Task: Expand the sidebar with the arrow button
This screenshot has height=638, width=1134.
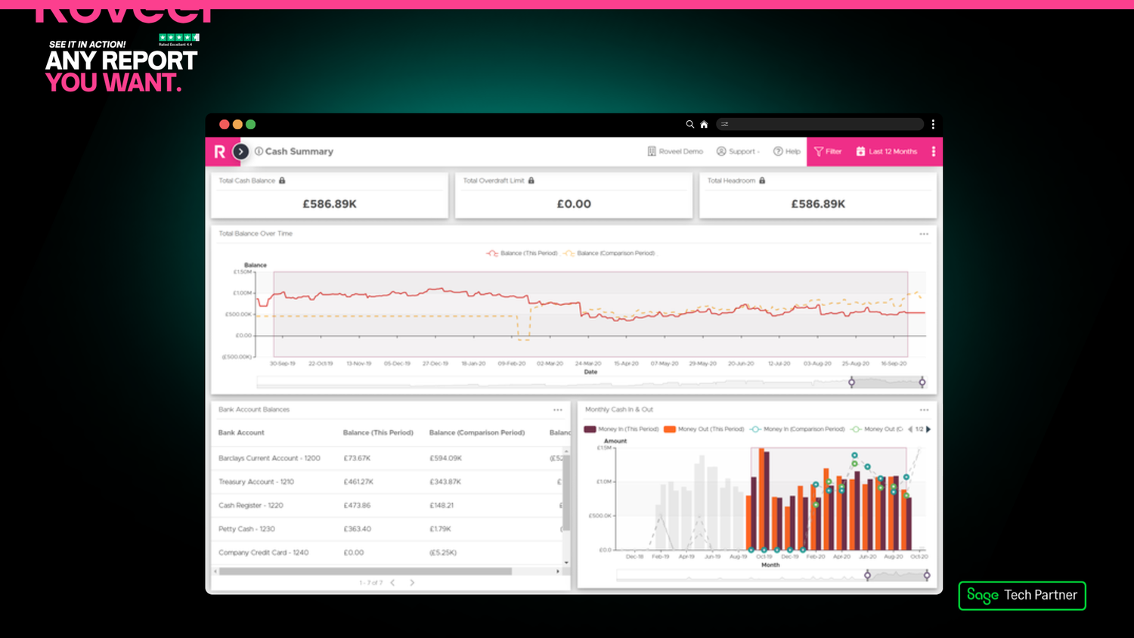Action: coord(240,152)
